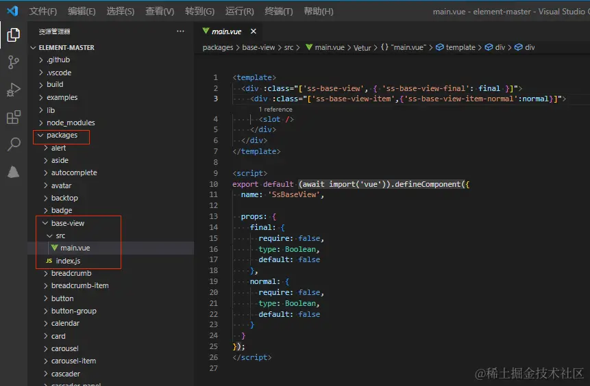Click the Vue icon beside main.vue in tree
Viewport: 590px width, 386px height.
pyautogui.click(x=55, y=248)
